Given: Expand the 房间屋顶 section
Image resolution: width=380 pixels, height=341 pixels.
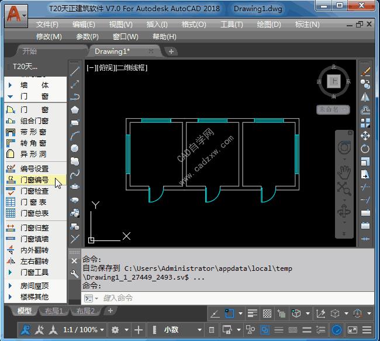Looking at the screenshot, I should pos(10,286).
